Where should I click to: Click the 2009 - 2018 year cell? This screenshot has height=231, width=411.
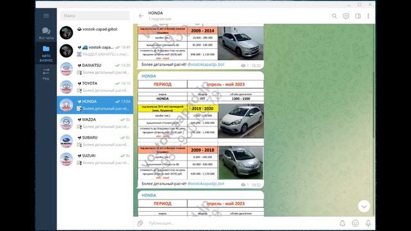tap(202, 150)
